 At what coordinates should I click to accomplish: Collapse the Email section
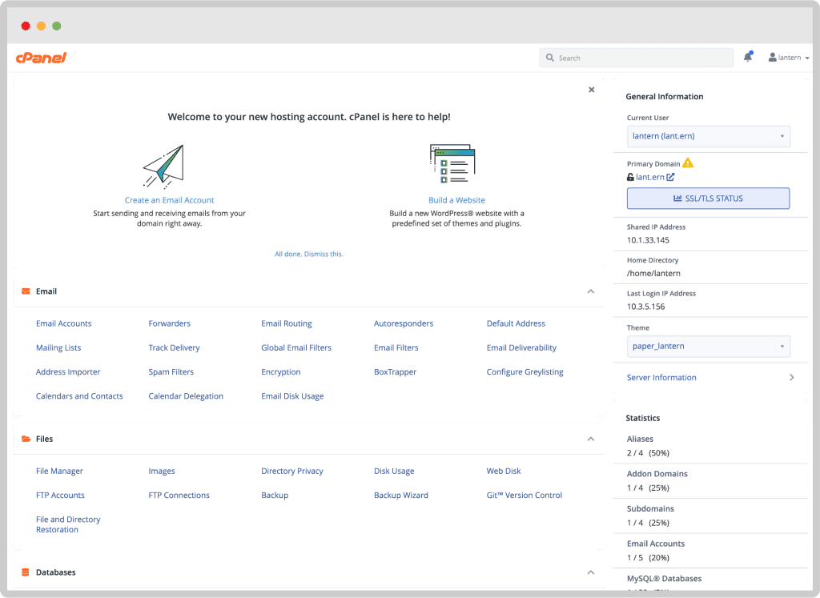tap(591, 291)
